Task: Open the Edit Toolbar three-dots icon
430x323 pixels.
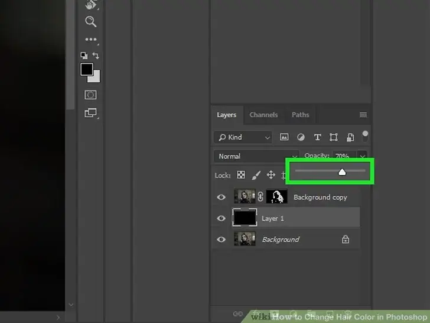Action: point(90,40)
